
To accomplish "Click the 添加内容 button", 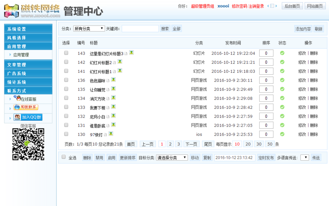I will (303, 29).
